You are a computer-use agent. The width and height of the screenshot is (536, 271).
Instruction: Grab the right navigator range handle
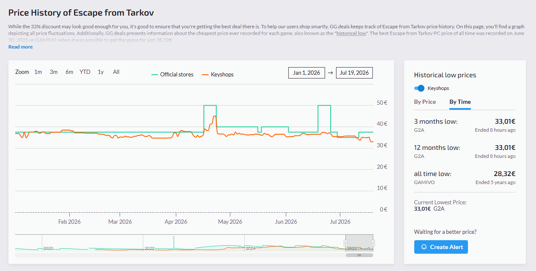tap(373, 243)
